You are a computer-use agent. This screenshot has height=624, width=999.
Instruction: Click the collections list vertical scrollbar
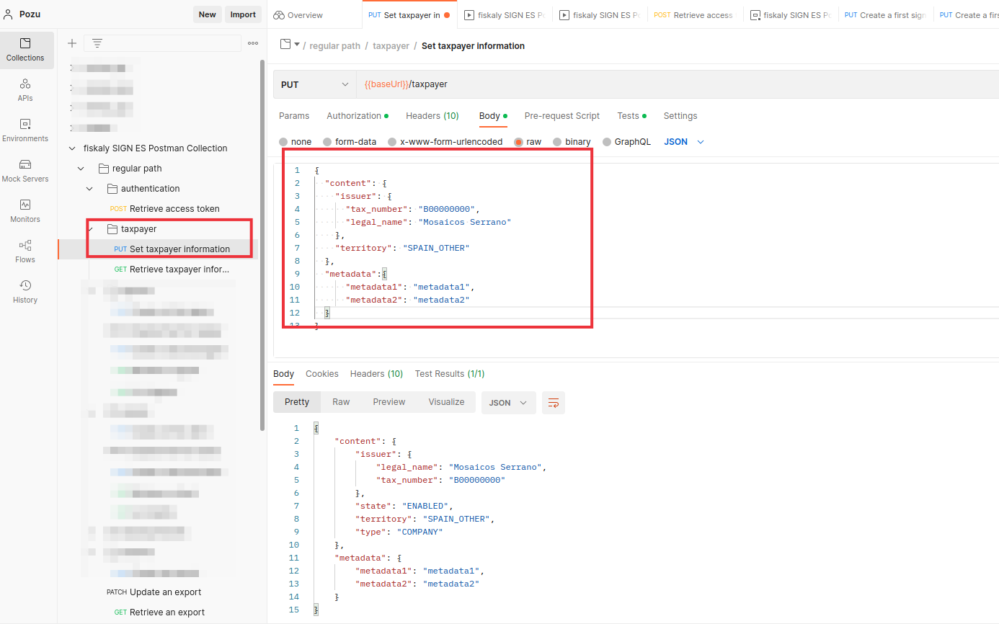click(x=262, y=245)
